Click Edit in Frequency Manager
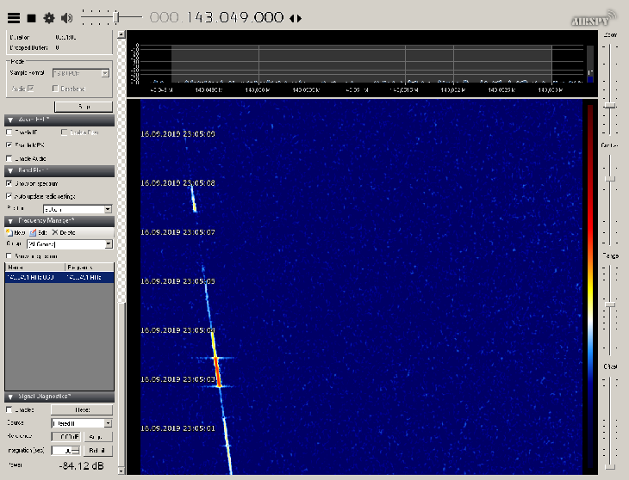This screenshot has width=629, height=480. 38,232
